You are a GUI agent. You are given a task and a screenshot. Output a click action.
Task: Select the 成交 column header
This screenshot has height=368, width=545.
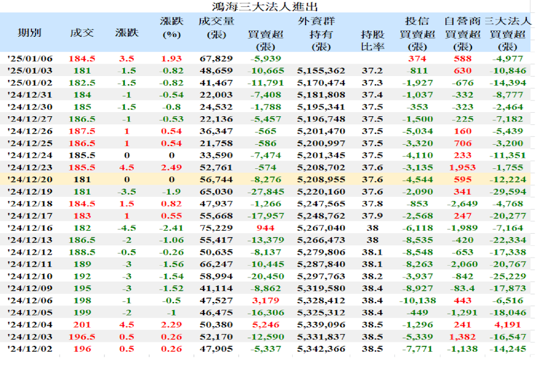point(82,33)
